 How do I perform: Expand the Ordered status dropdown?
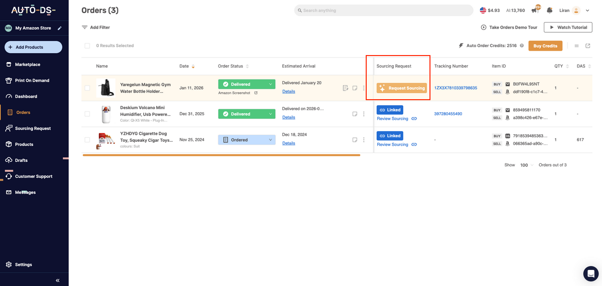tap(271, 140)
